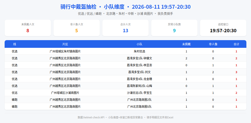Click team 沙浦优远1队-李宝生
251x123 pixels.
tap(139, 93)
